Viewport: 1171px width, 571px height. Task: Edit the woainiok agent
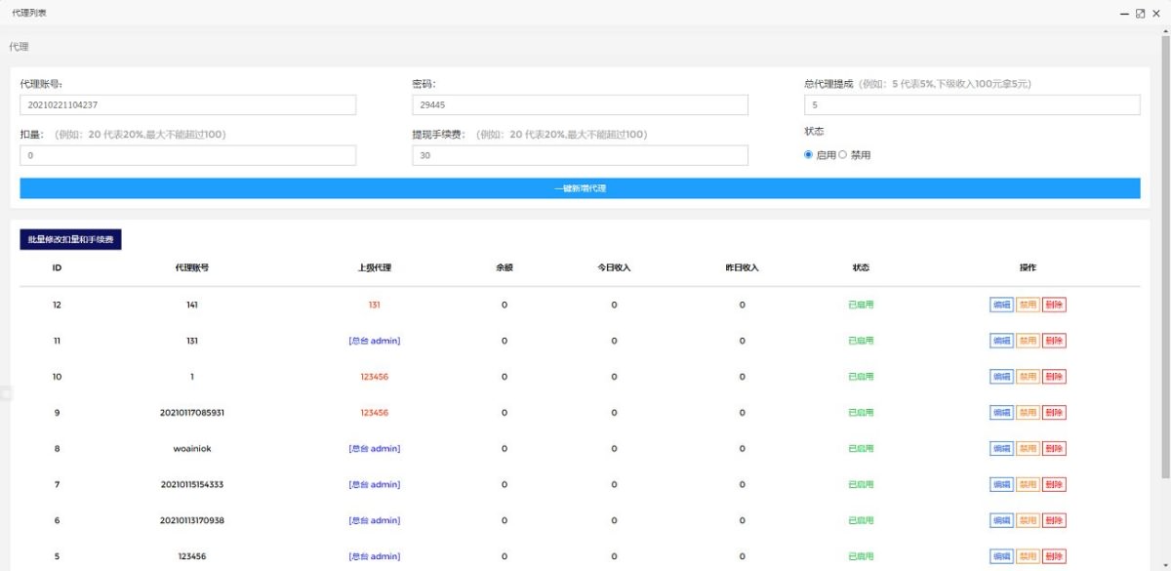click(1001, 449)
